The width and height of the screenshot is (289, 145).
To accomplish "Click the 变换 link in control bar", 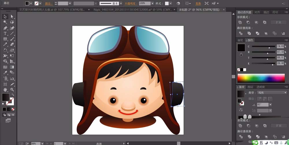I will click(198, 3).
